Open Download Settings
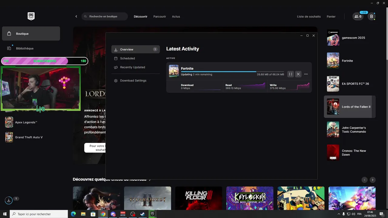 click(x=135, y=81)
